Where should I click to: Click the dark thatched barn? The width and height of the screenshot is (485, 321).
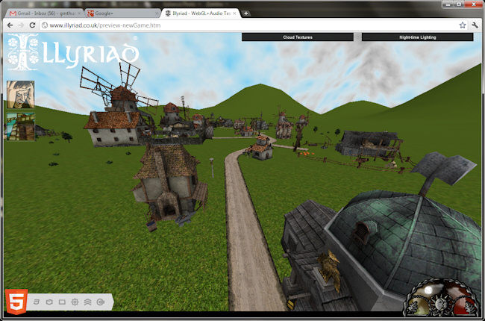pos(369,144)
